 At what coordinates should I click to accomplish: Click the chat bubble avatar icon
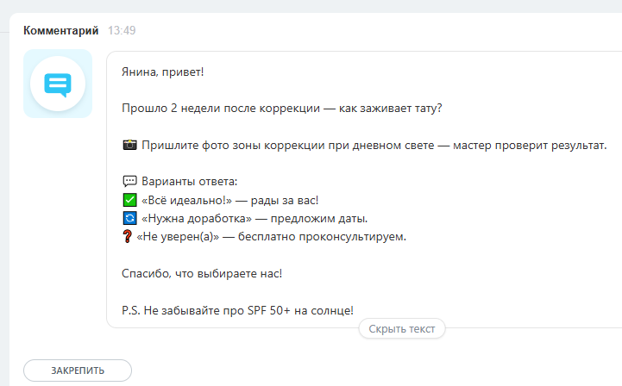(58, 84)
